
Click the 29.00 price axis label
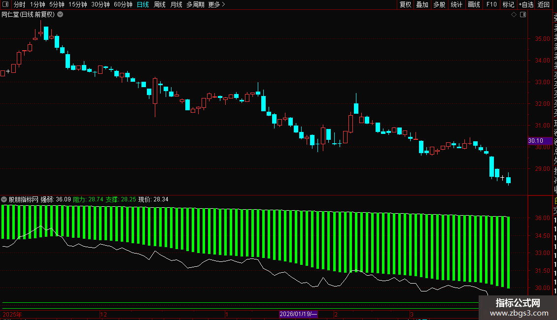pos(542,168)
